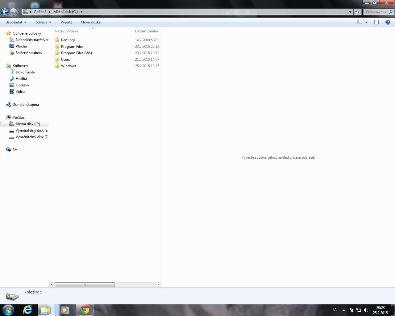Create a folder with Nová složka
The height and width of the screenshot is (316, 395).
pyautogui.click(x=91, y=22)
